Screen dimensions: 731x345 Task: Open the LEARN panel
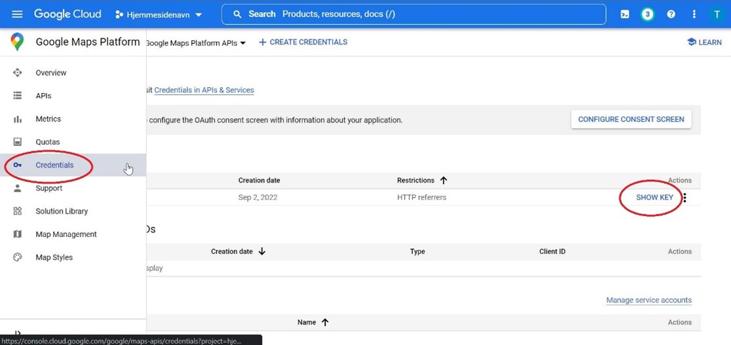[x=704, y=42]
